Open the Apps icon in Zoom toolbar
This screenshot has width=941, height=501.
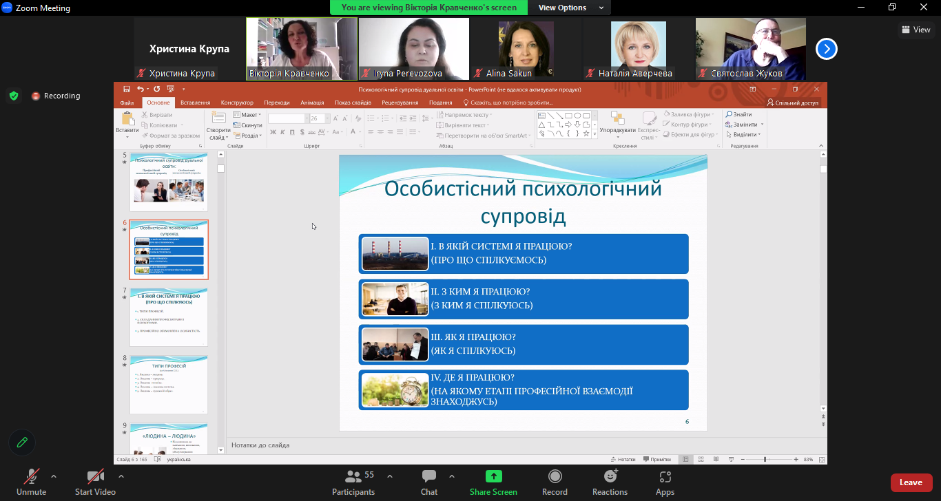[665, 476]
